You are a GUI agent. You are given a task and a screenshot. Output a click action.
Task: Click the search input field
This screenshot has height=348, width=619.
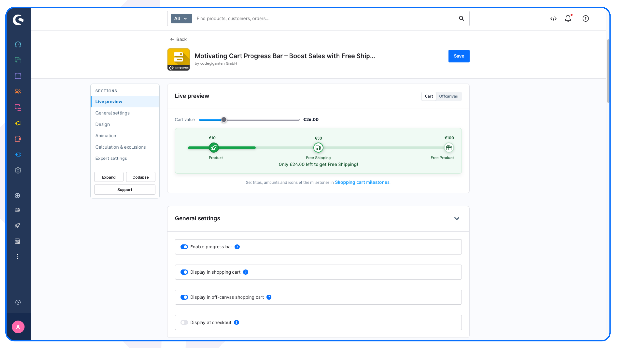coord(326,19)
